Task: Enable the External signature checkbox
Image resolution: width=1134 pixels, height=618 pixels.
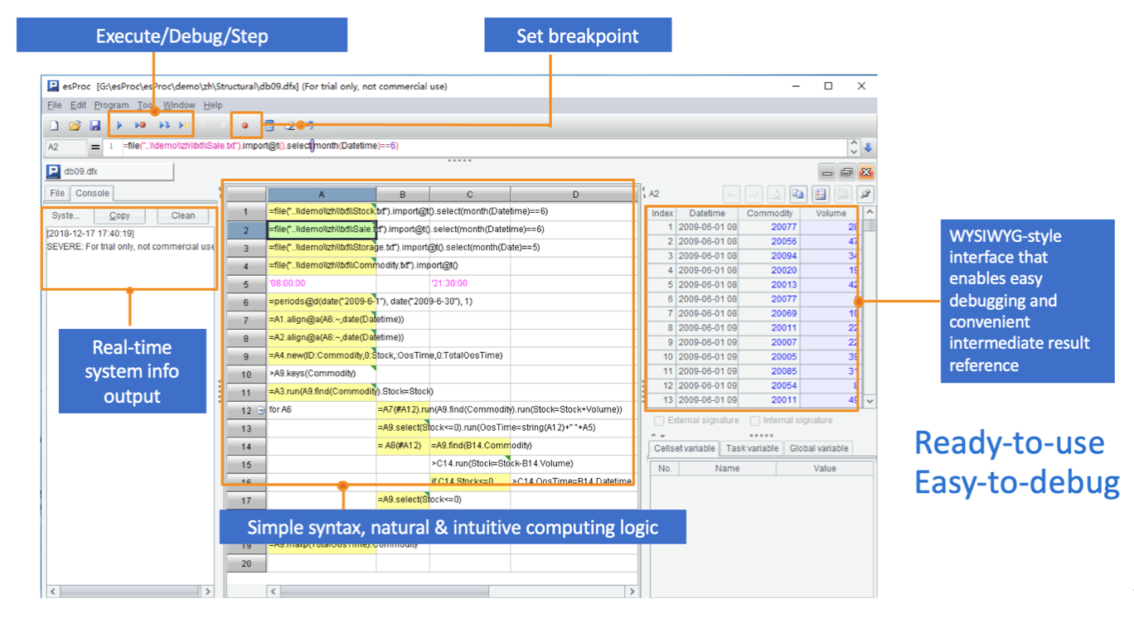Action: pyautogui.click(x=659, y=421)
